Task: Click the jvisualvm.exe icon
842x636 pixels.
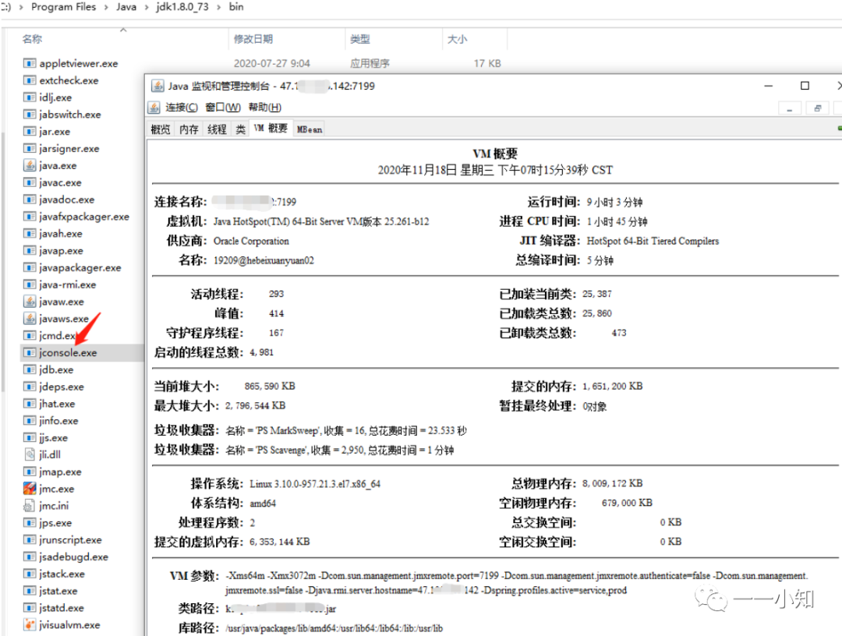Action: coord(30,625)
